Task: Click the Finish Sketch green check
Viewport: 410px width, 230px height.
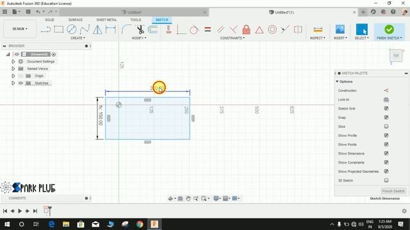Action: [x=389, y=29]
